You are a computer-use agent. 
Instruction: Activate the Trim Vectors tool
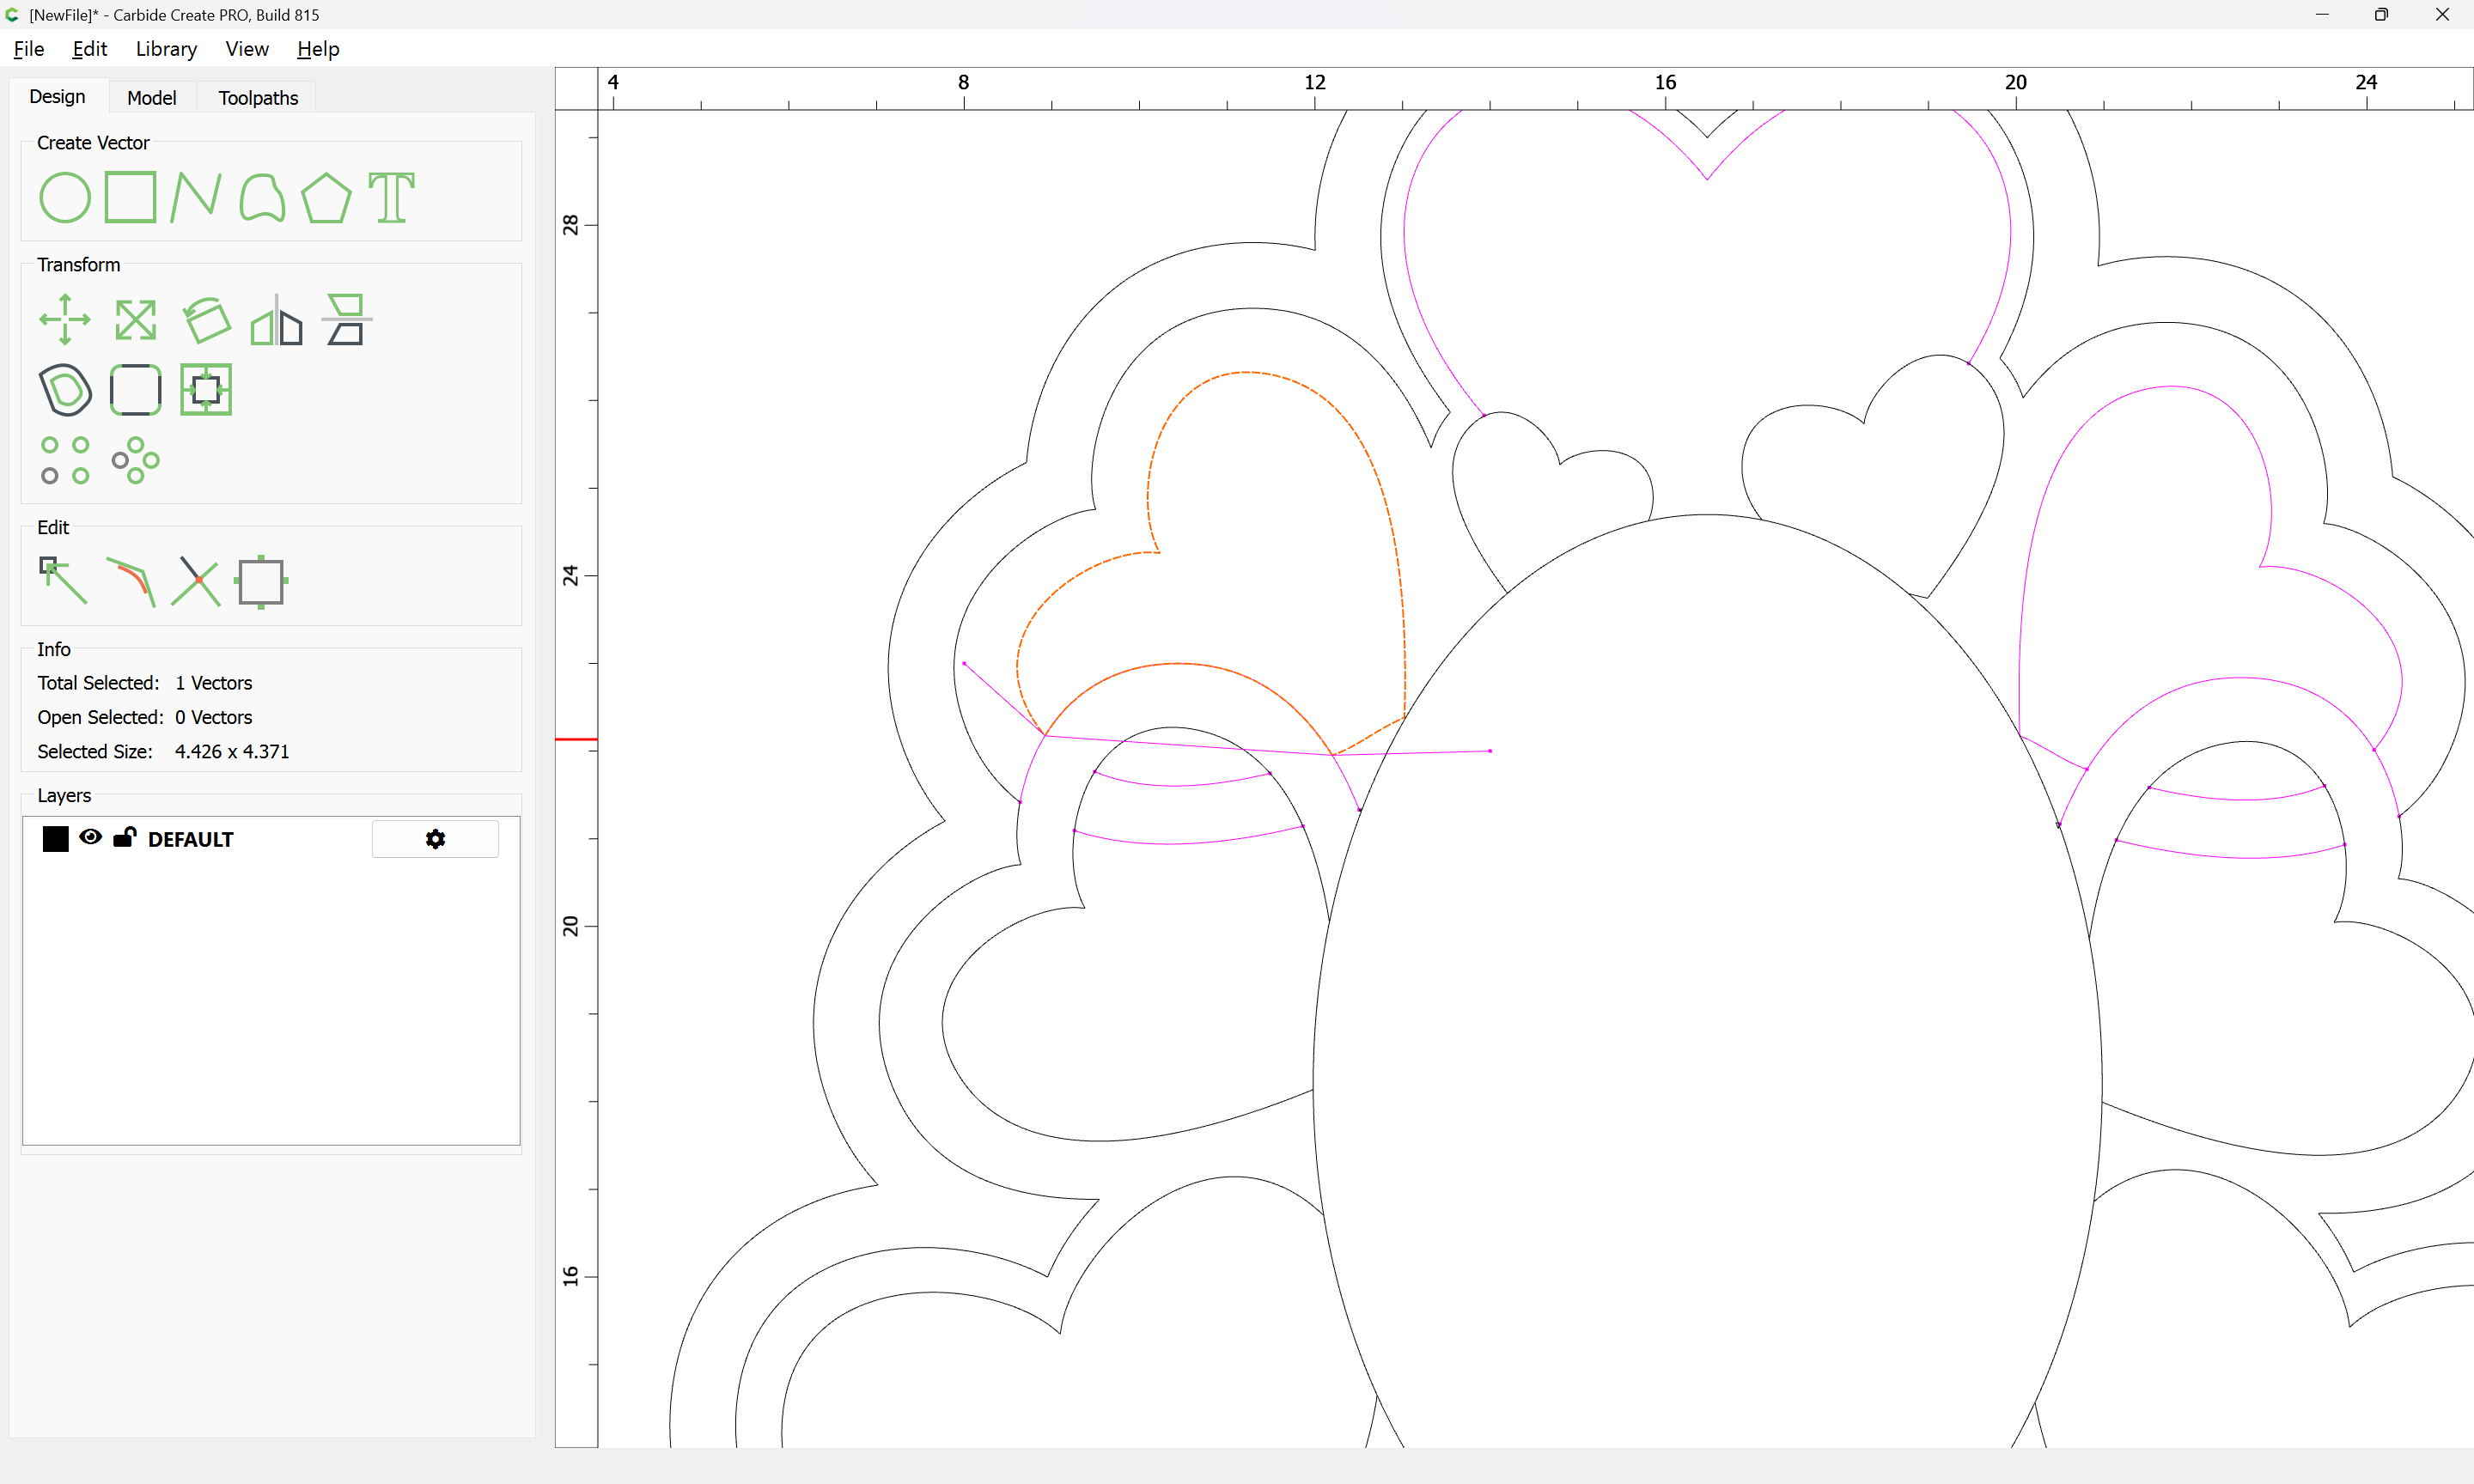pyautogui.click(x=195, y=581)
